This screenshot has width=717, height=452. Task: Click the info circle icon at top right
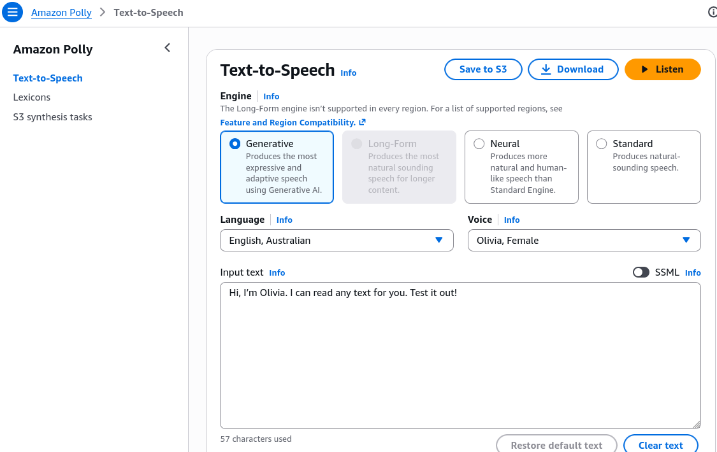713,12
